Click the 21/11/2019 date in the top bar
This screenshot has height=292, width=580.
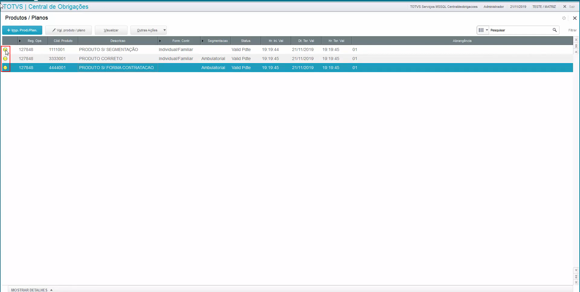pyautogui.click(x=518, y=7)
